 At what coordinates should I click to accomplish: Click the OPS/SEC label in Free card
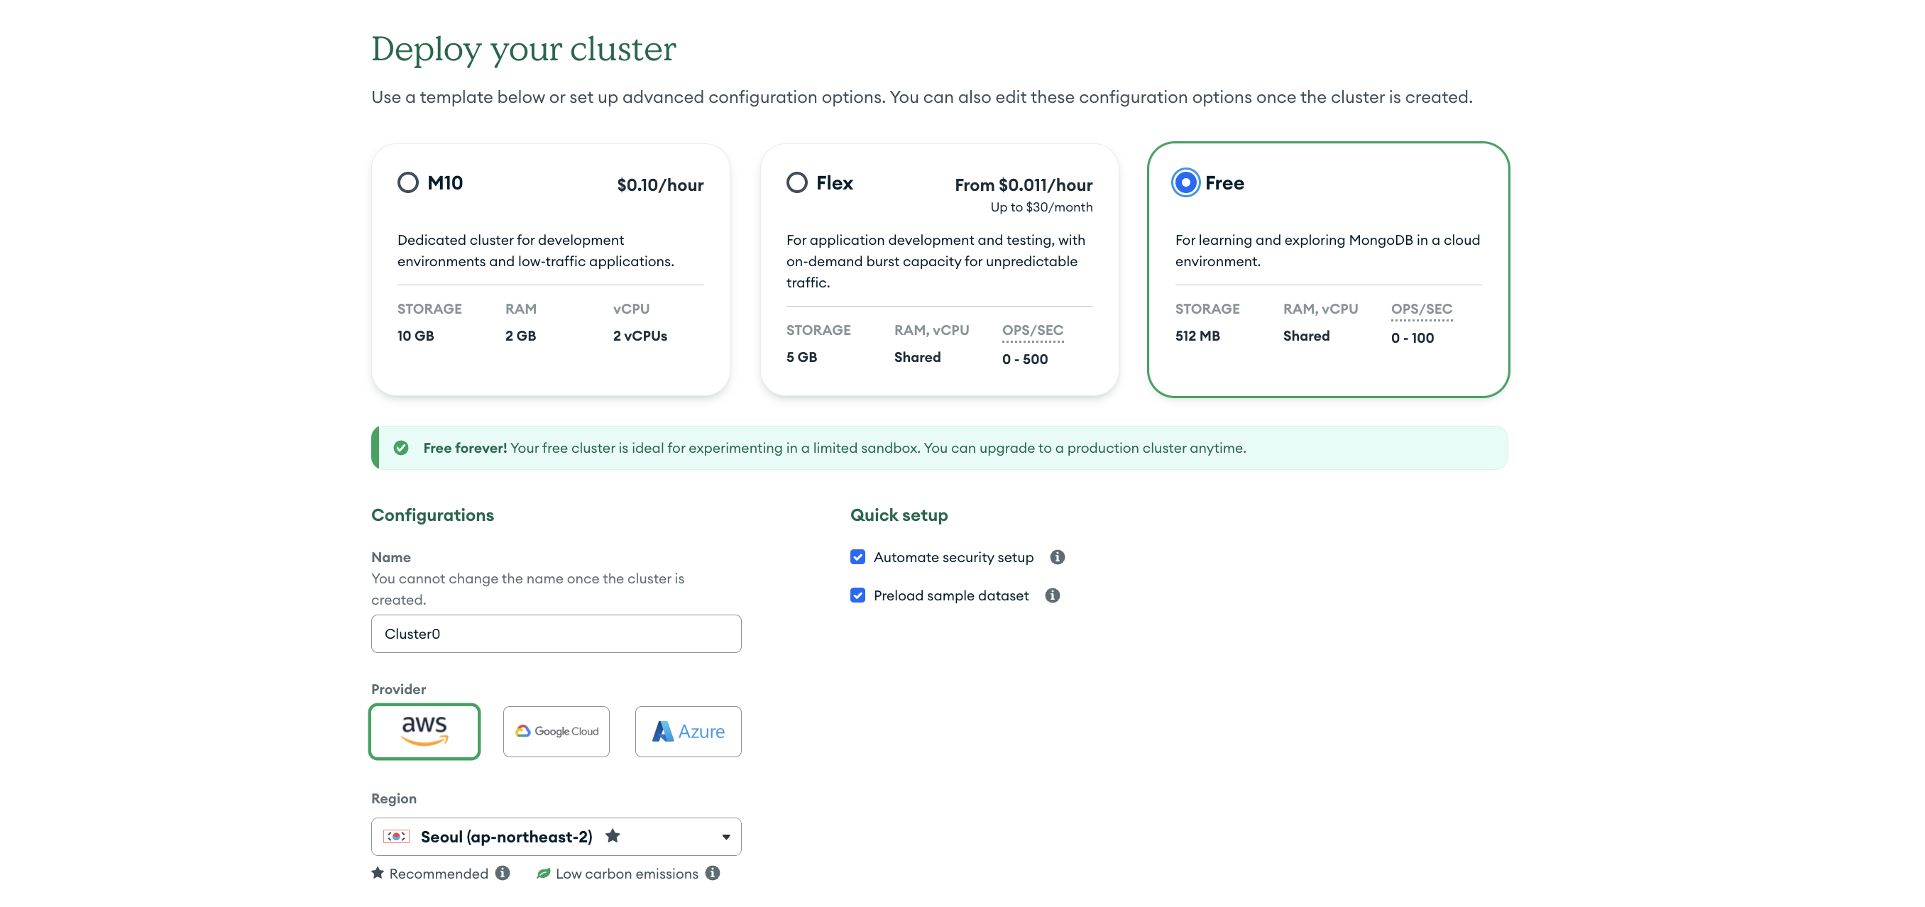1421,309
